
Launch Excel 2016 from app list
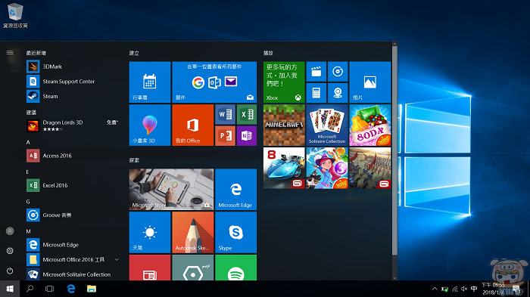(73, 185)
